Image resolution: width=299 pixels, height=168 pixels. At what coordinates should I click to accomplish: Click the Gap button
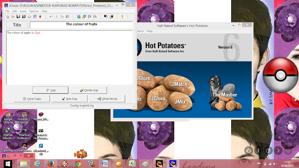50,90
